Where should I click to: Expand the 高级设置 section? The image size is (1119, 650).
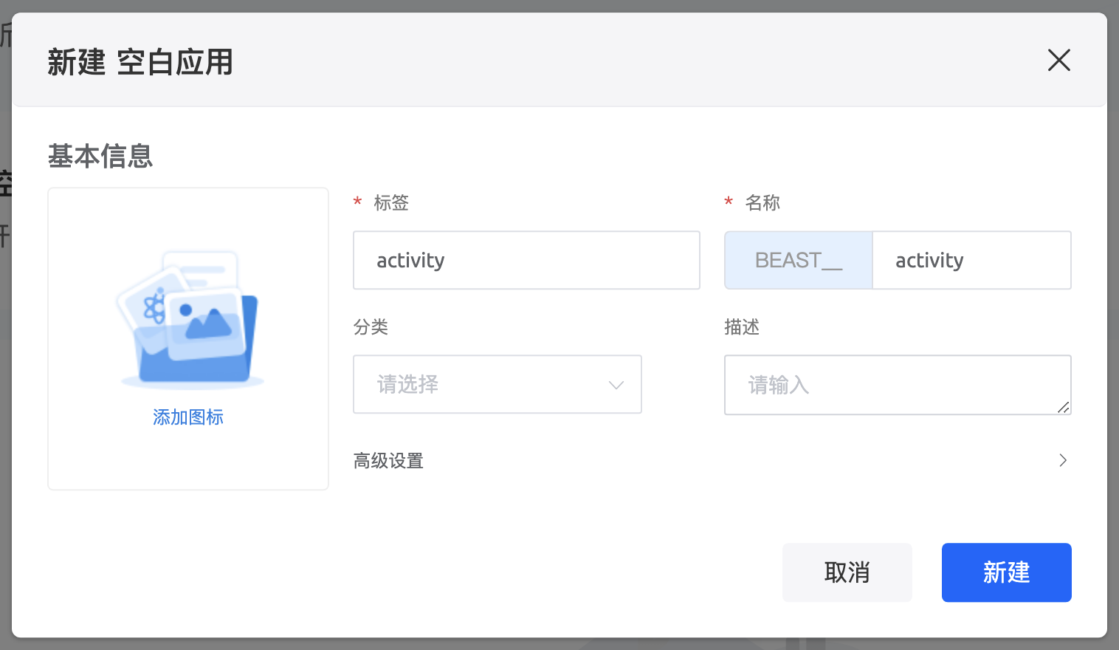pyautogui.click(x=389, y=461)
